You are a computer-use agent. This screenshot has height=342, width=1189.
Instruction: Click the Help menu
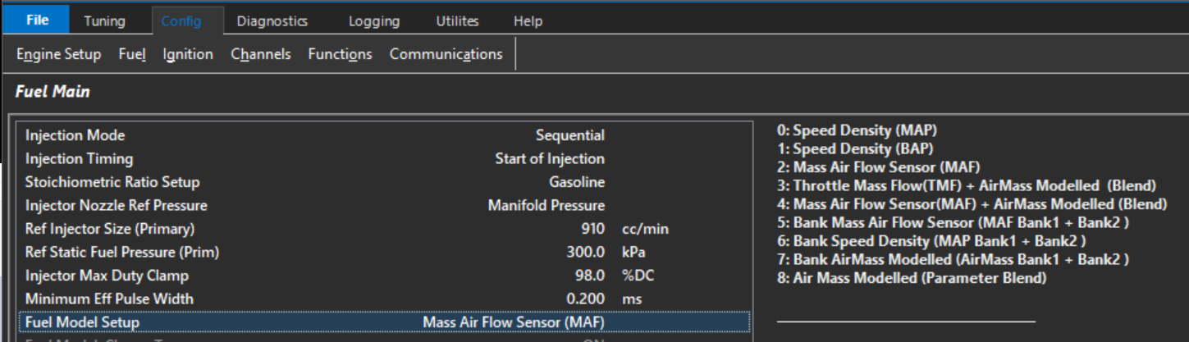click(x=528, y=21)
